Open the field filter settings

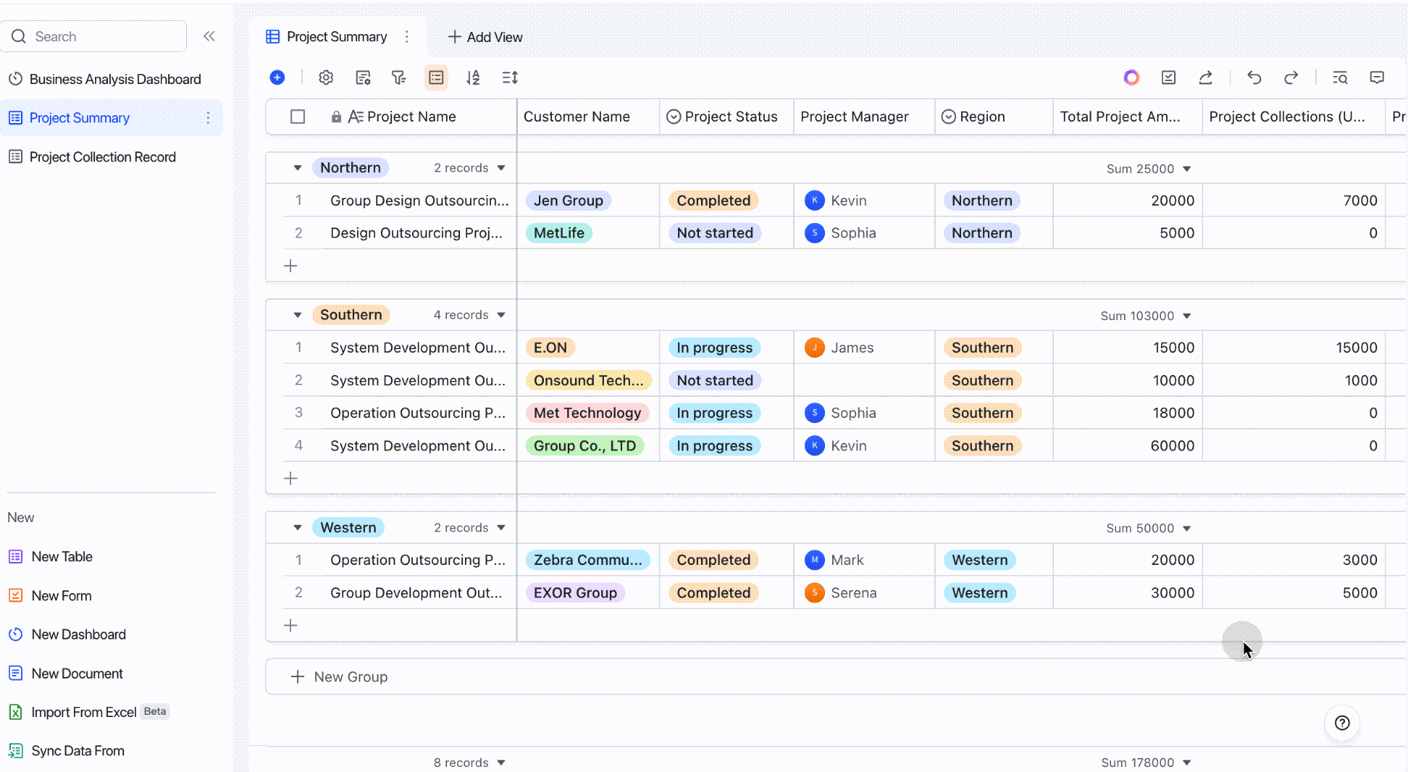coord(399,77)
